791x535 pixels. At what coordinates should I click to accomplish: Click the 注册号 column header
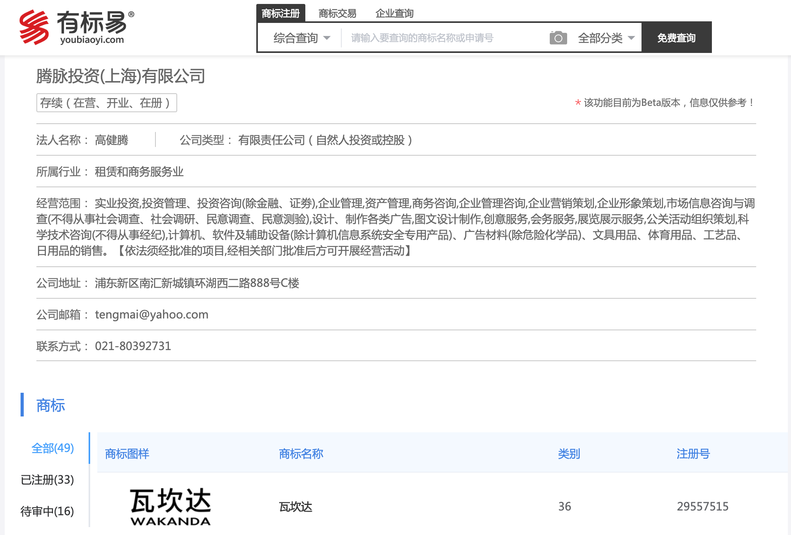(693, 454)
